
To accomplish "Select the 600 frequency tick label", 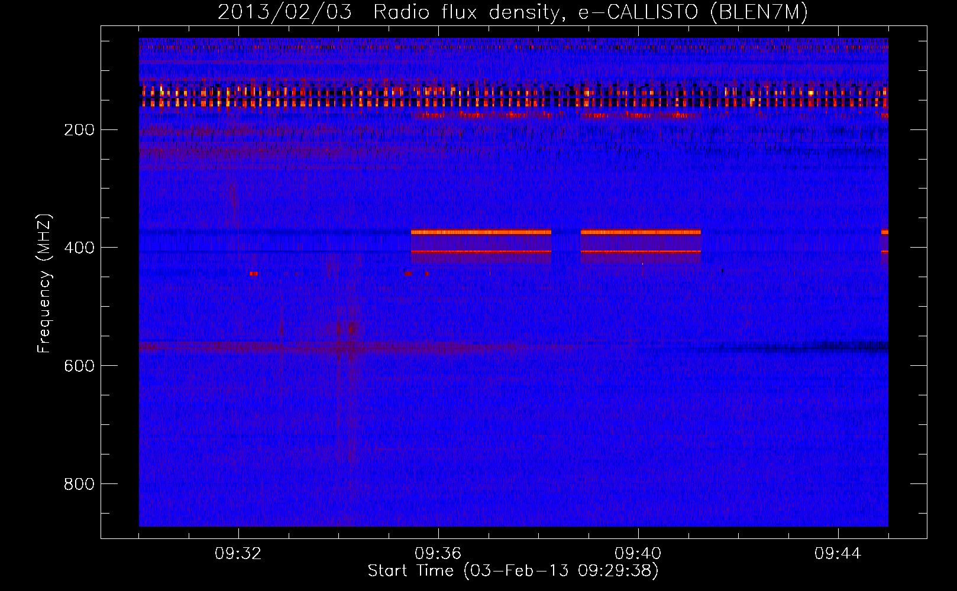I will [x=79, y=366].
